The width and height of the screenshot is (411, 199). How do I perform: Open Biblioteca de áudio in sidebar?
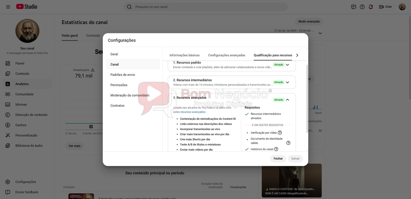(x=27, y=146)
